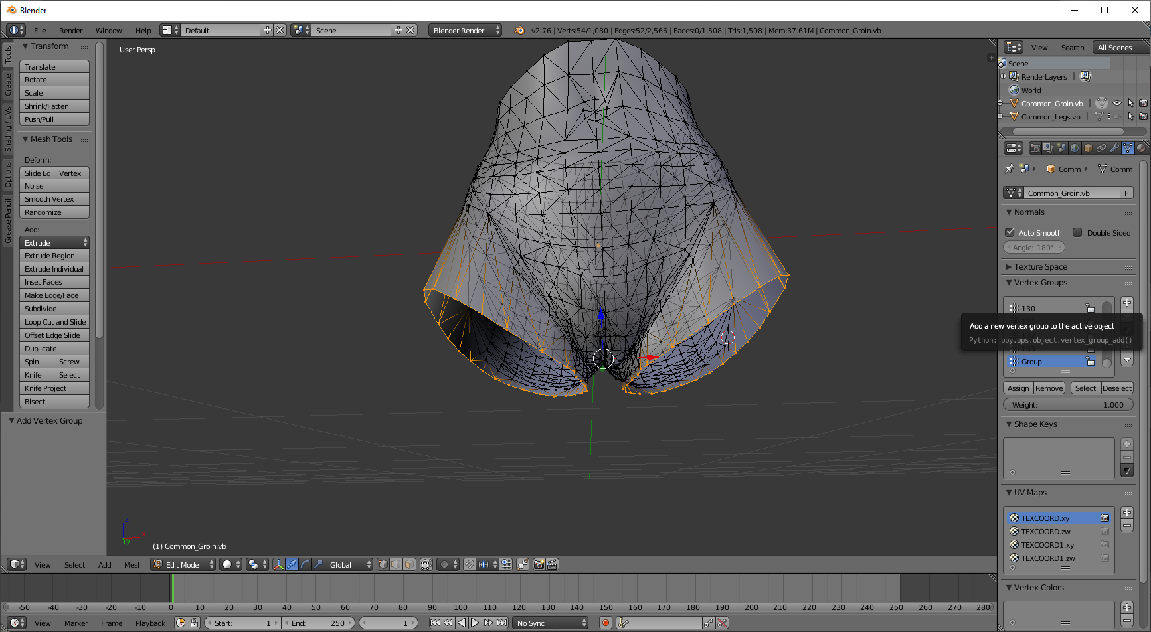Viewport: 1151px width, 632px height.
Task: Open the Render menu
Action: pos(70,30)
